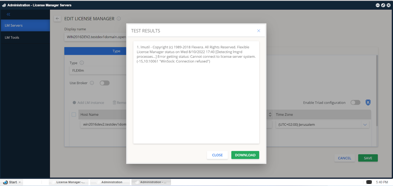Toggle the Use Broker switch
Viewport: 393px width, 186px height.
[x=104, y=83]
